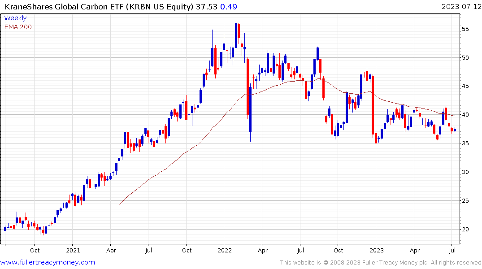Select the 30 price axis label
Image resolution: width=482 pixels, height=269 pixels.
tap(465, 172)
